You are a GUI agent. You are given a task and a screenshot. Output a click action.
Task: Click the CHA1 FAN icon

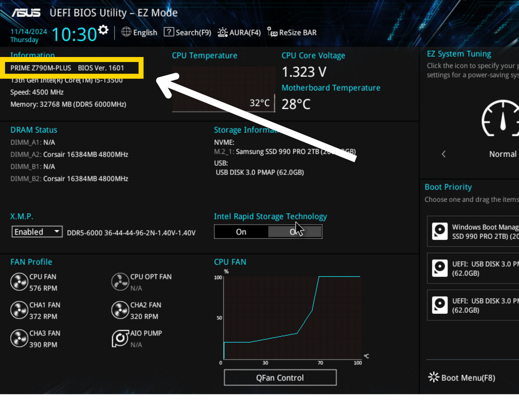click(20, 310)
